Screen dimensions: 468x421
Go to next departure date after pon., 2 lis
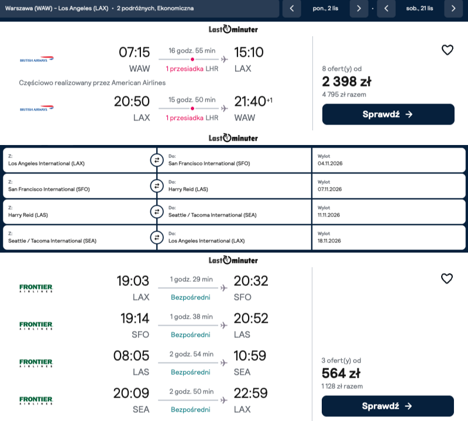pos(359,8)
